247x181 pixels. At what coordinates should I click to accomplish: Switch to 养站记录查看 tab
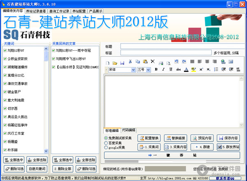click(36, 11)
